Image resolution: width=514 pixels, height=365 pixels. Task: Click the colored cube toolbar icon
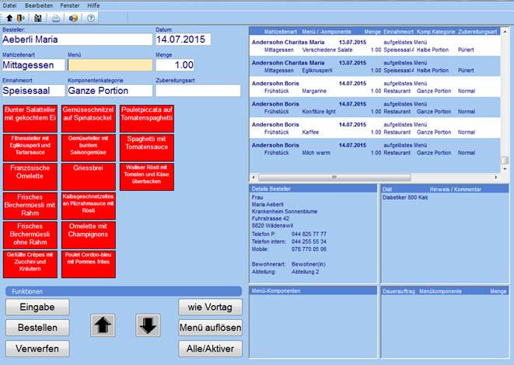point(73,17)
